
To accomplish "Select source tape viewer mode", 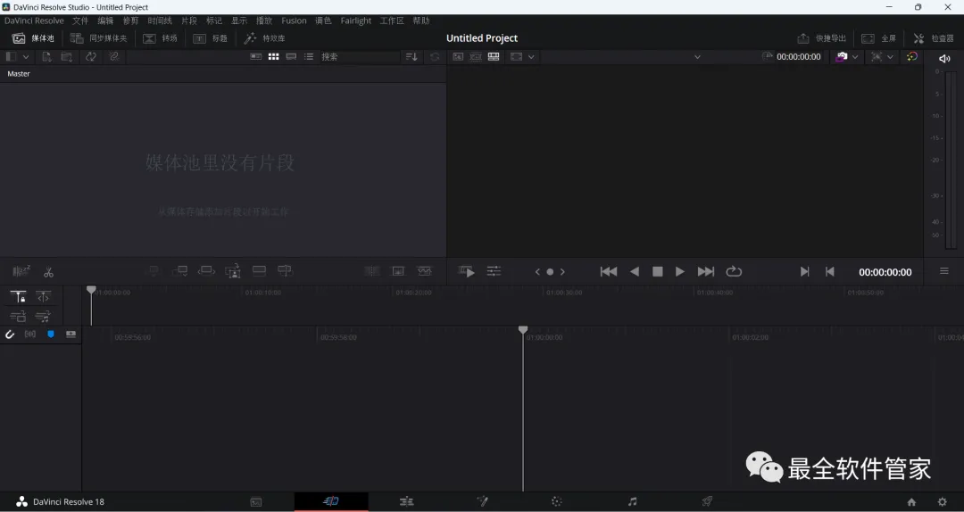I will tap(476, 56).
